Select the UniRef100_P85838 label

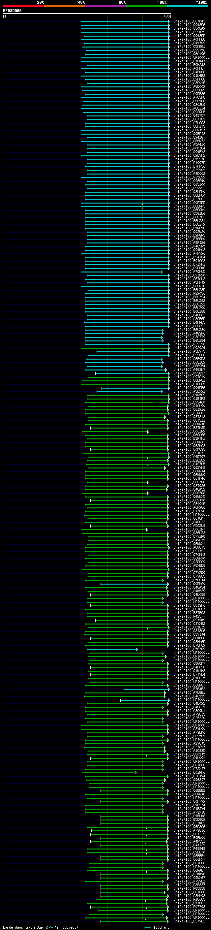[x=189, y=889]
